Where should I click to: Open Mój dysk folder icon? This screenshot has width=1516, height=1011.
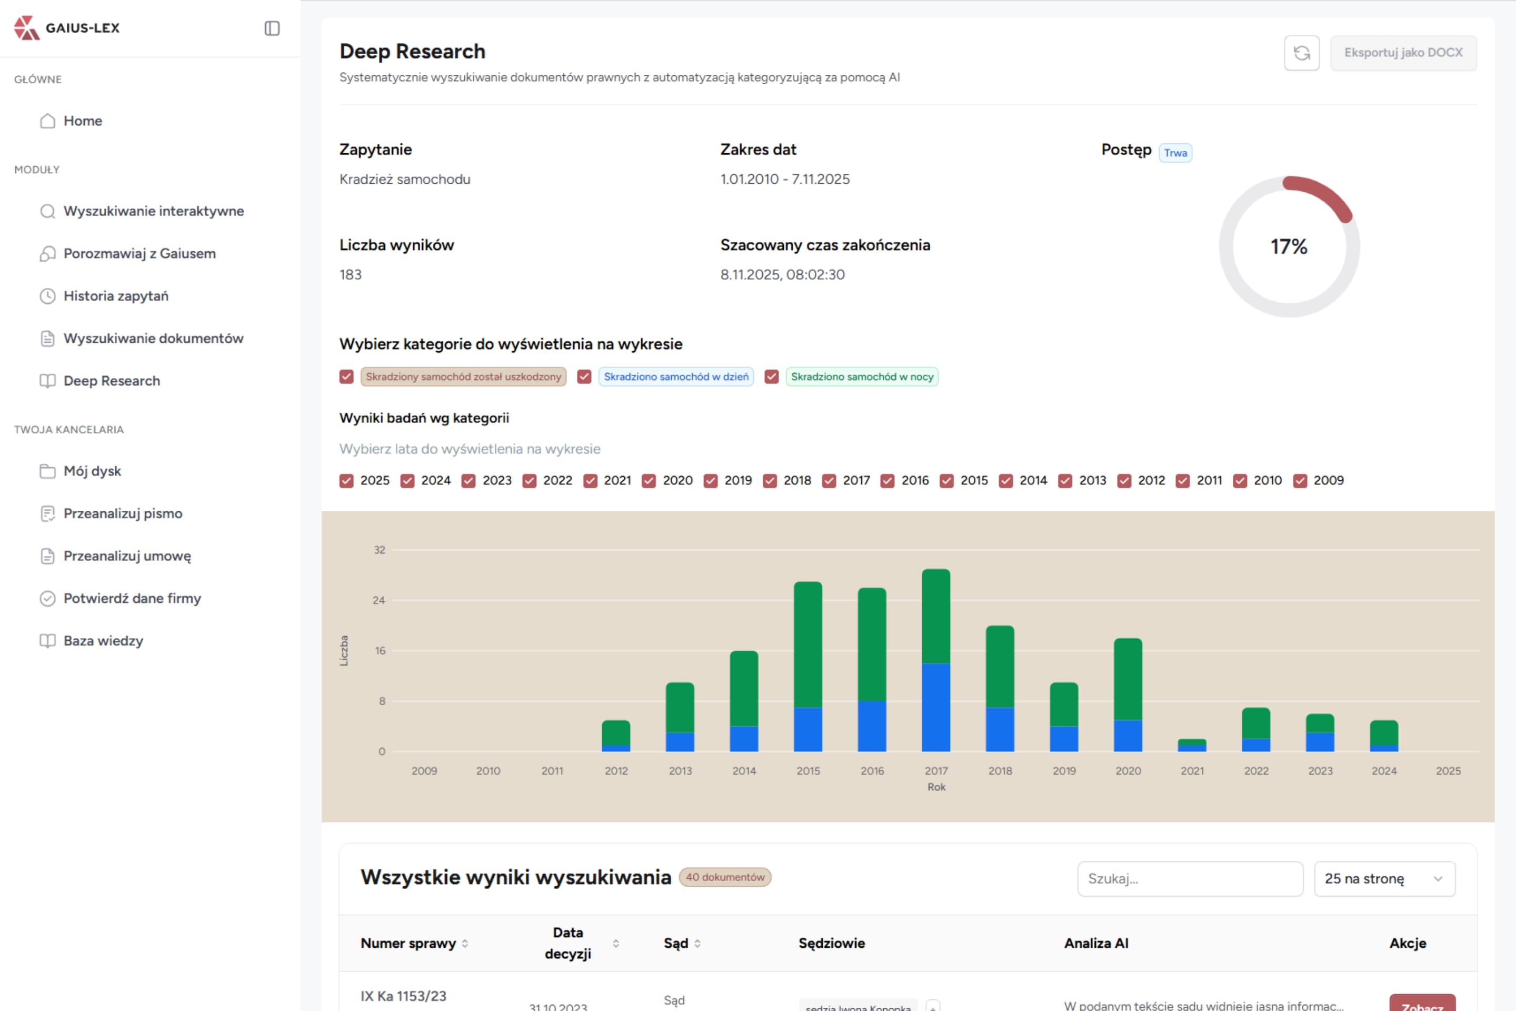coord(48,471)
